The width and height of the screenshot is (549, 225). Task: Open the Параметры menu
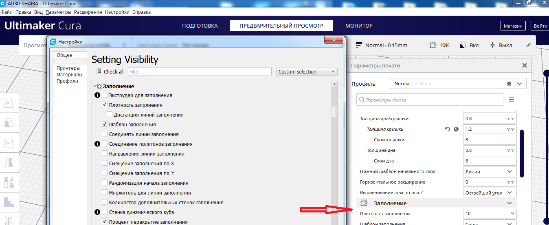pyautogui.click(x=58, y=12)
